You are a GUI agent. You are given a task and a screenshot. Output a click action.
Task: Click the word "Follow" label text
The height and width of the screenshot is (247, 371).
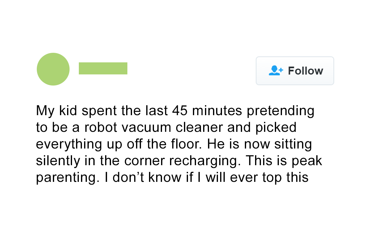[305, 71]
